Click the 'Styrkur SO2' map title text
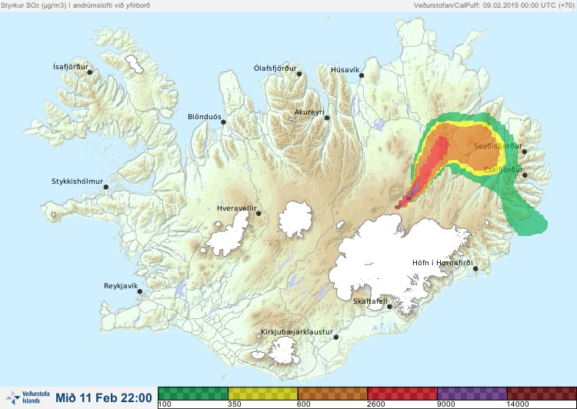The width and height of the screenshot is (577, 409). click(75, 5)
